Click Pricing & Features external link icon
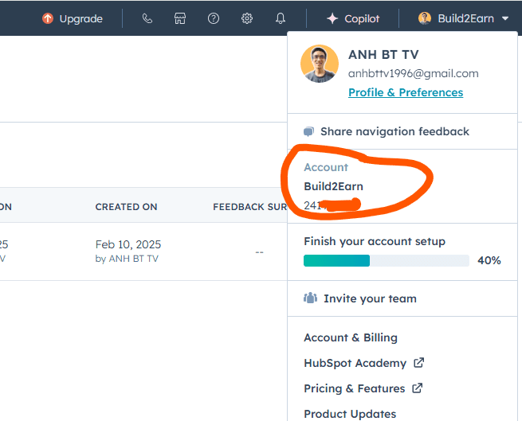 coord(418,388)
